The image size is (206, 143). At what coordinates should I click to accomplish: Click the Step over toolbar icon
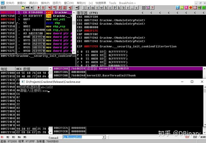(54, 8)
